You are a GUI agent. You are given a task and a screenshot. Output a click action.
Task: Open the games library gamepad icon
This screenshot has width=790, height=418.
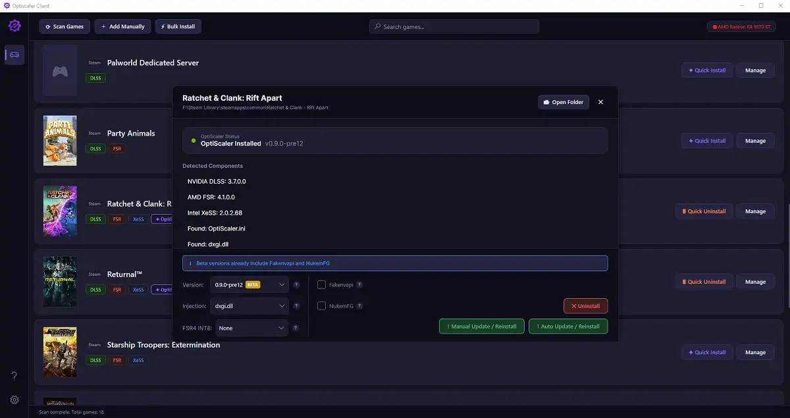tap(14, 55)
